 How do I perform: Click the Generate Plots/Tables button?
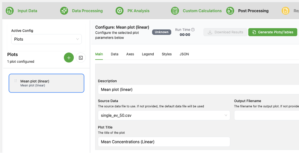pyautogui.click(x=272, y=32)
